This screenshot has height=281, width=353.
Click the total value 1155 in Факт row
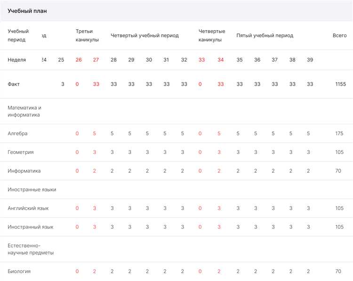[x=340, y=84]
